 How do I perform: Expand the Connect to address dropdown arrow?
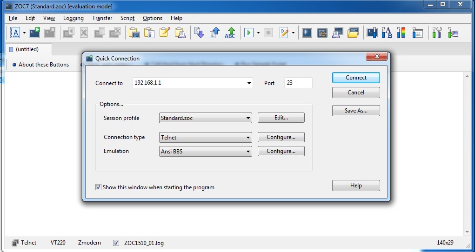(249, 83)
